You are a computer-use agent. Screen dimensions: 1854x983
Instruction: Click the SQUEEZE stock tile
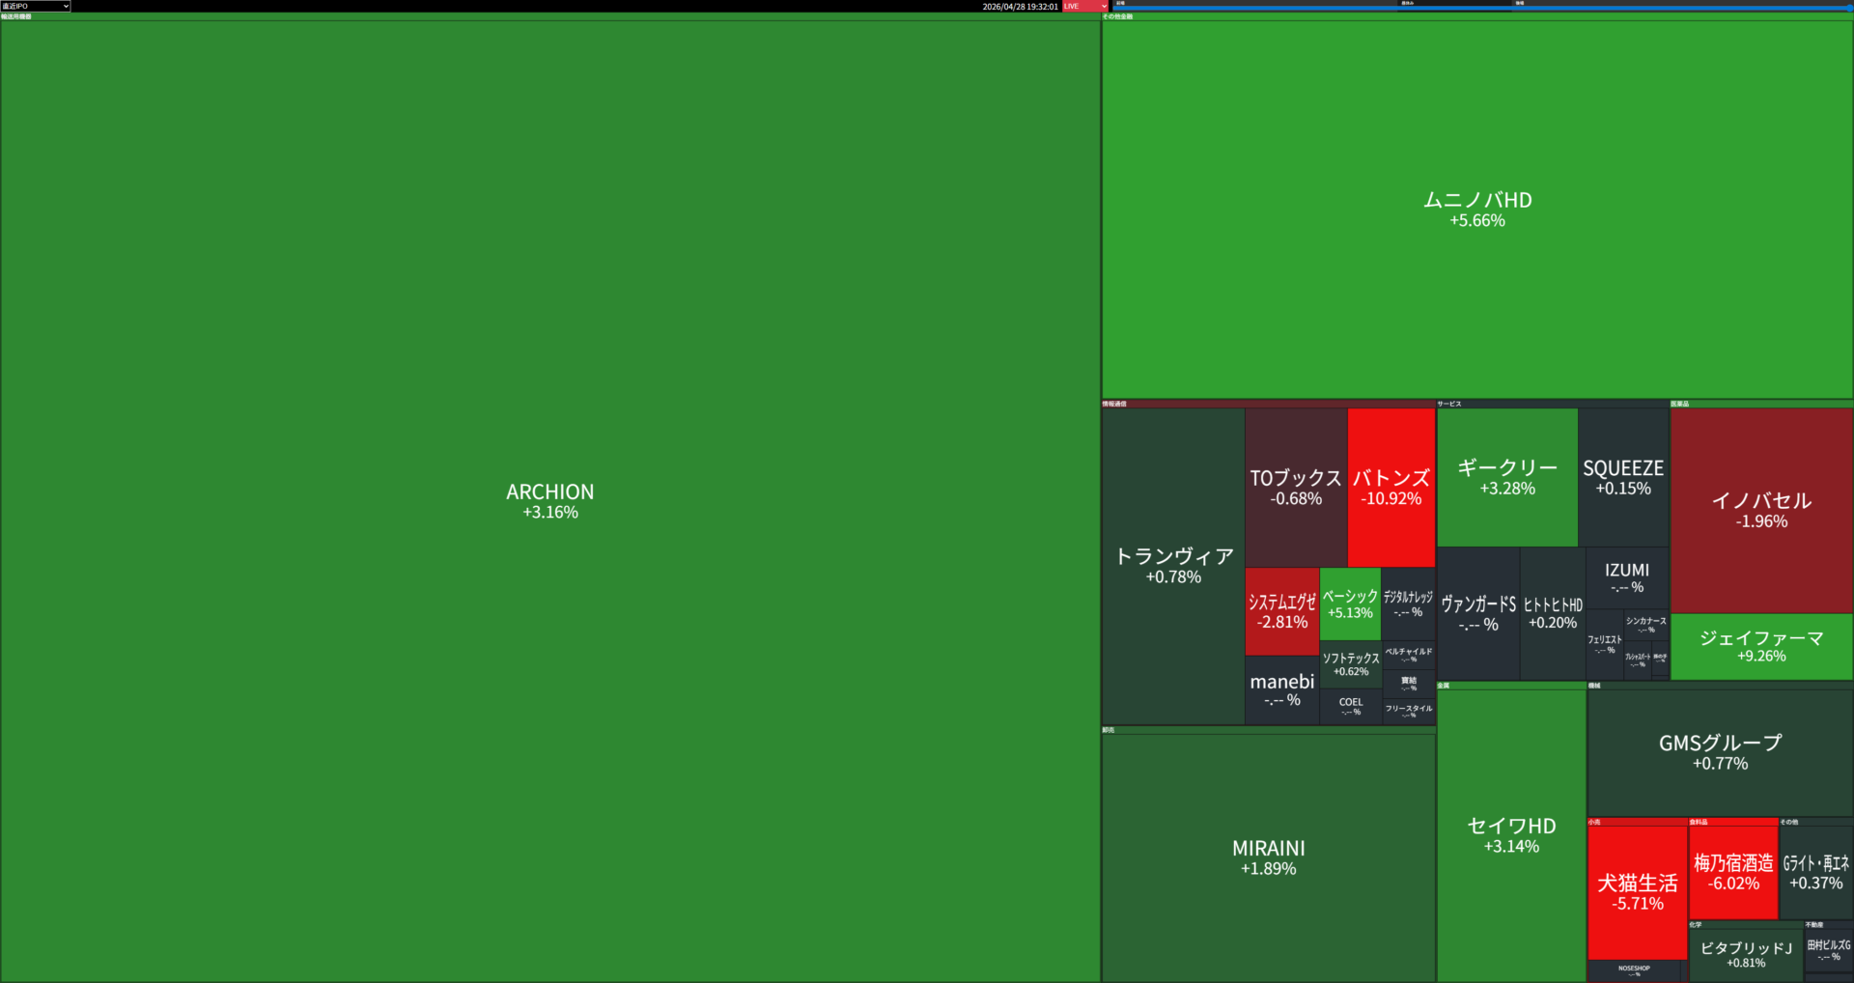click(x=1623, y=477)
